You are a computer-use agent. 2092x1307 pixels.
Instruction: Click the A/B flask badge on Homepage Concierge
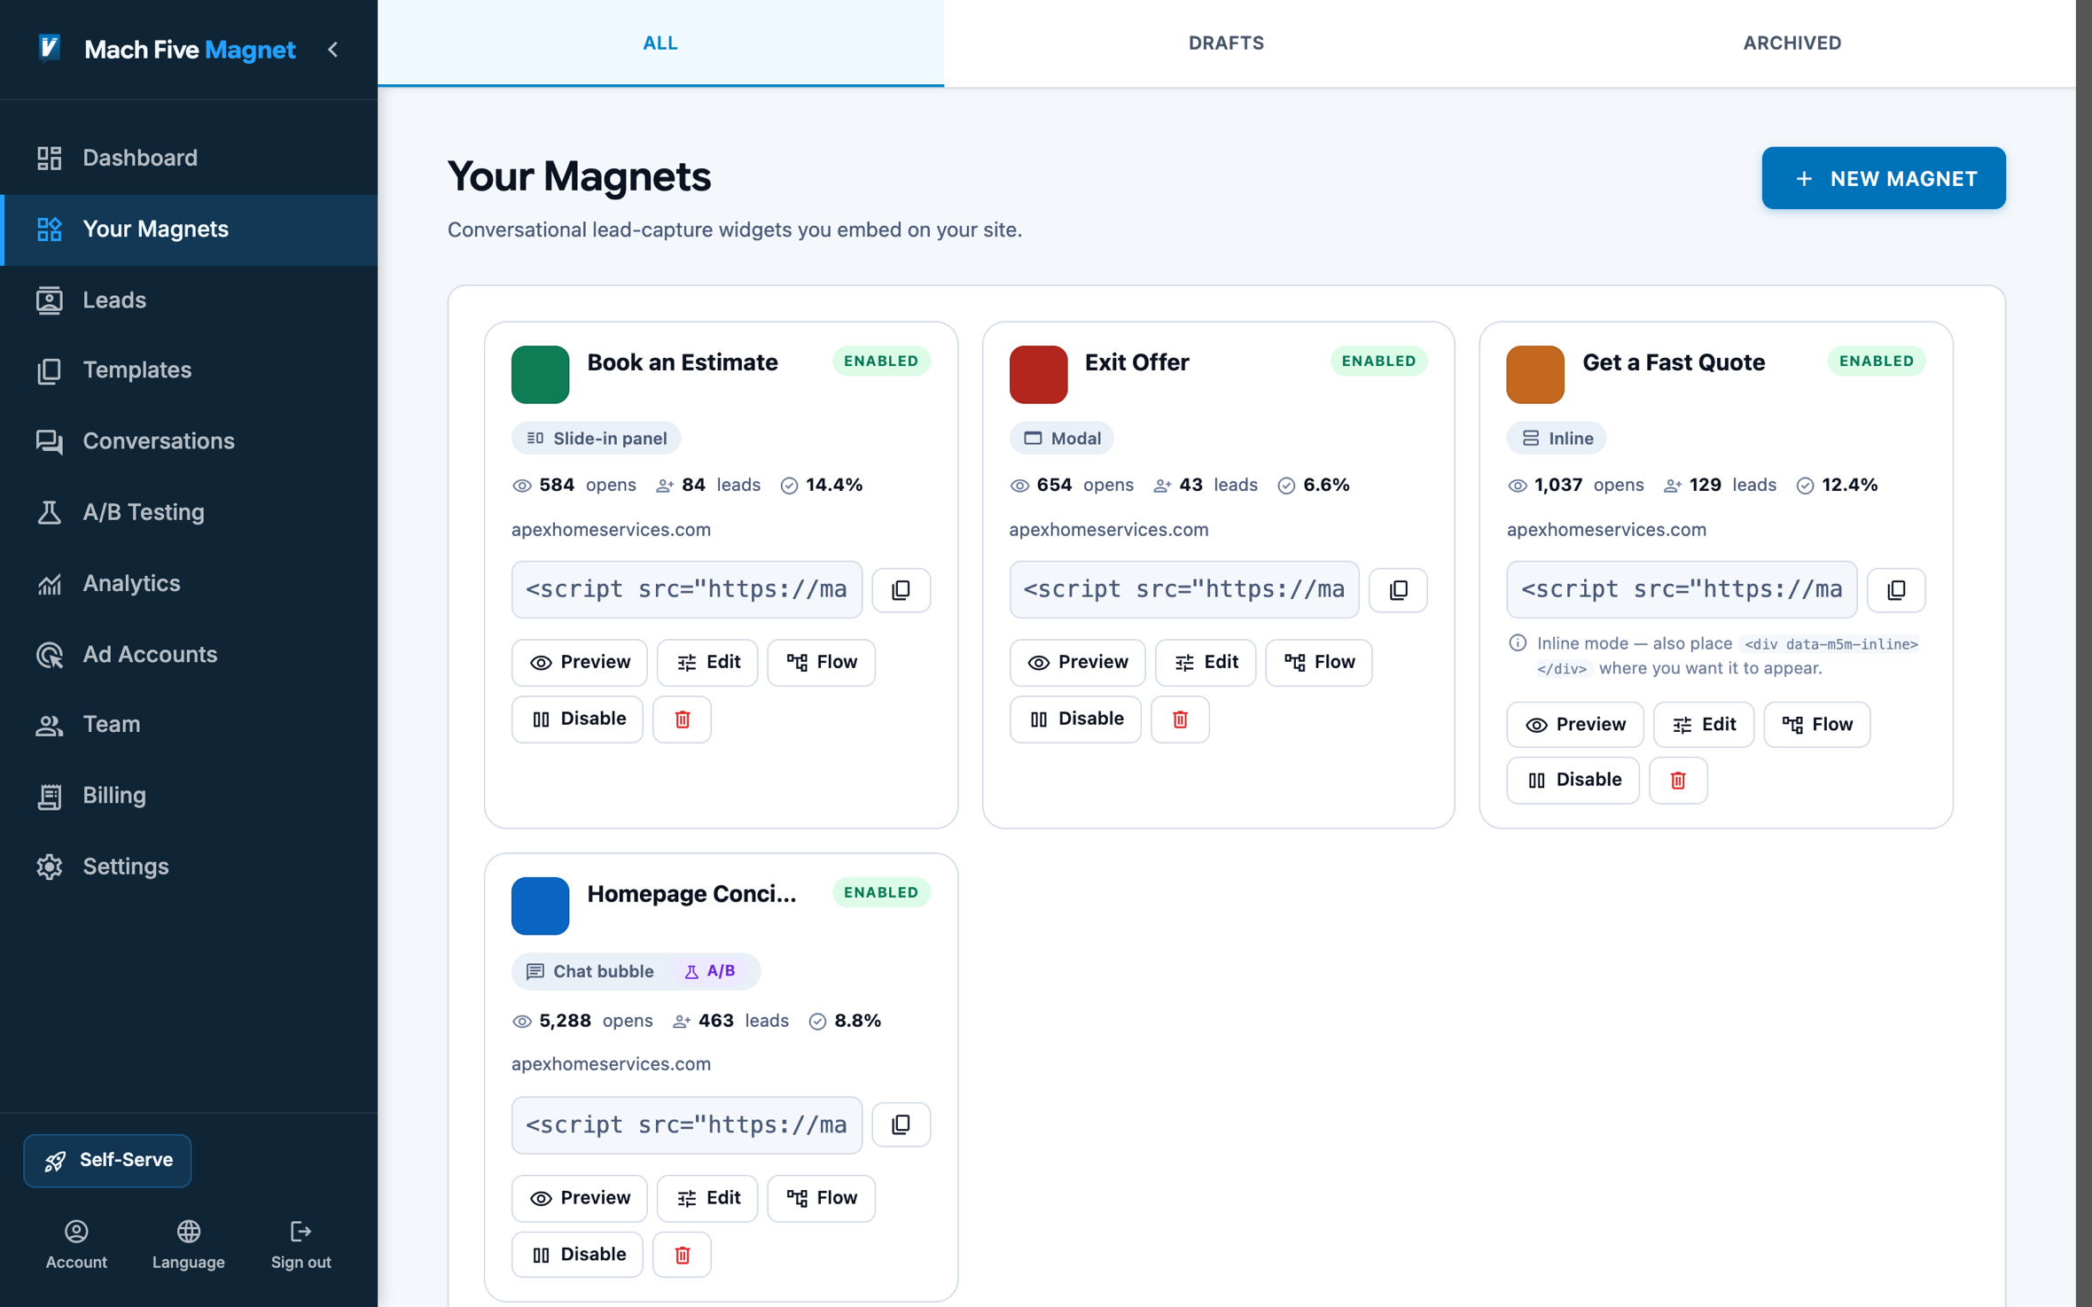[710, 972]
